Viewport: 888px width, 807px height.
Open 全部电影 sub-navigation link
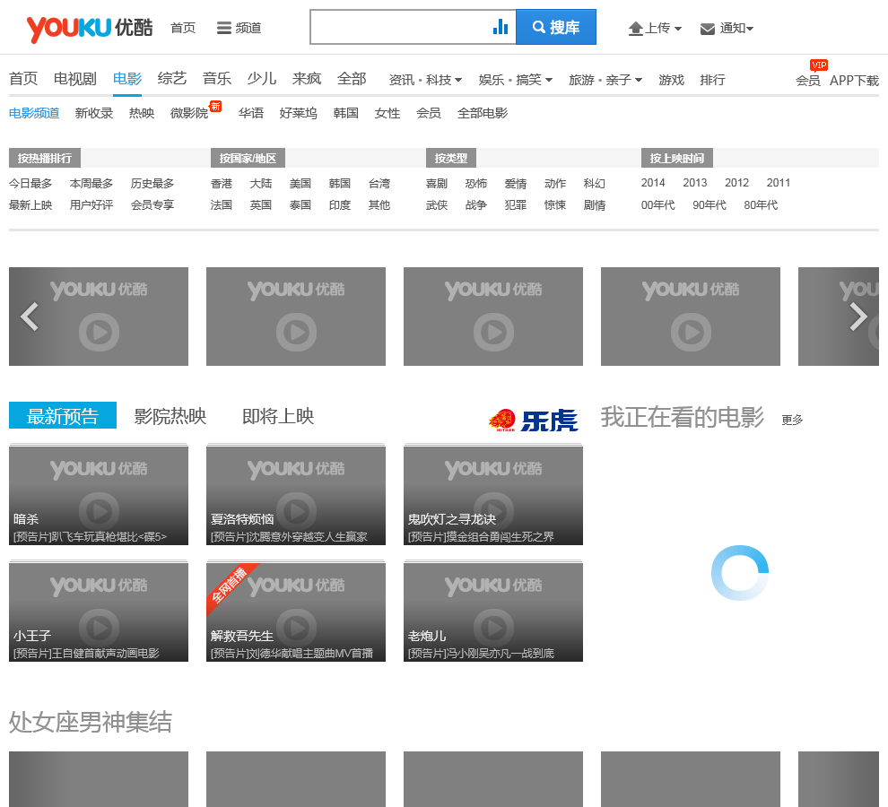point(483,113)
